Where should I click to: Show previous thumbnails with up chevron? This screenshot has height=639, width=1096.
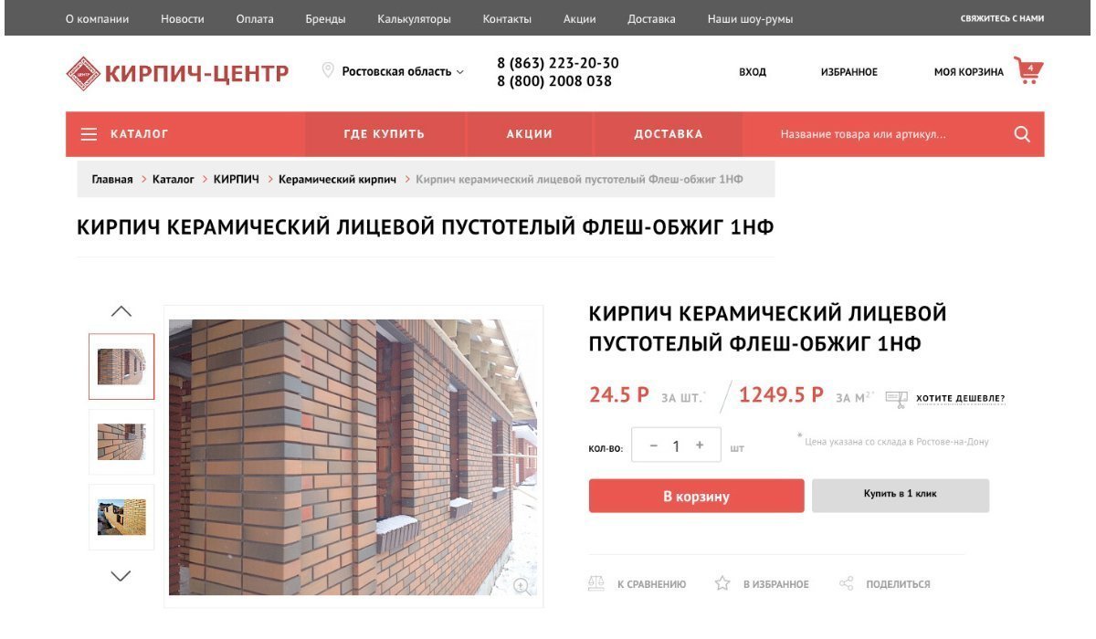coord(121,311)
